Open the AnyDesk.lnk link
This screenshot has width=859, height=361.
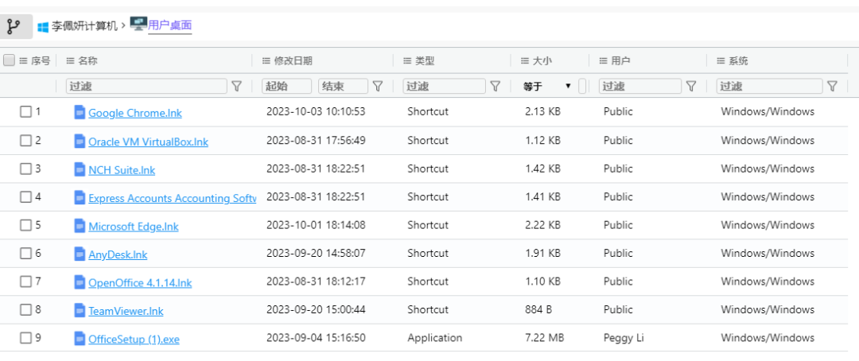[118, 254]
